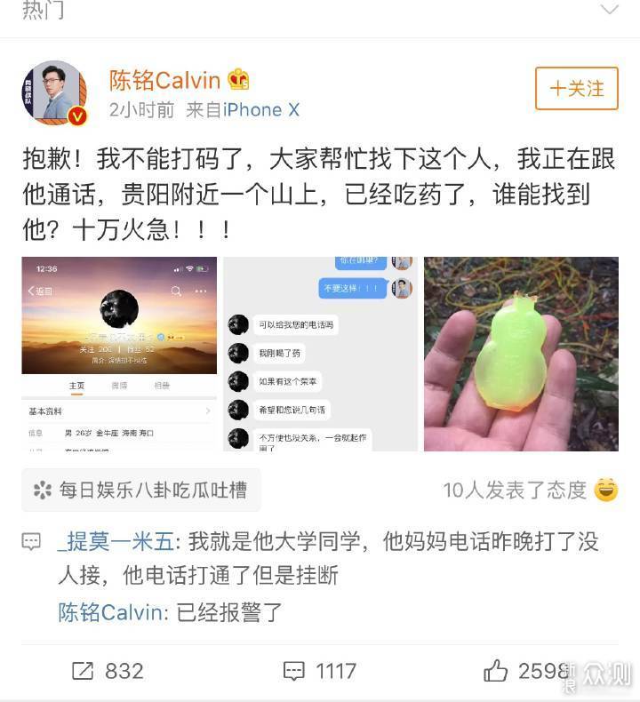
Task: Expand the top-right chevron dropdown
Action: pos(610,9)
